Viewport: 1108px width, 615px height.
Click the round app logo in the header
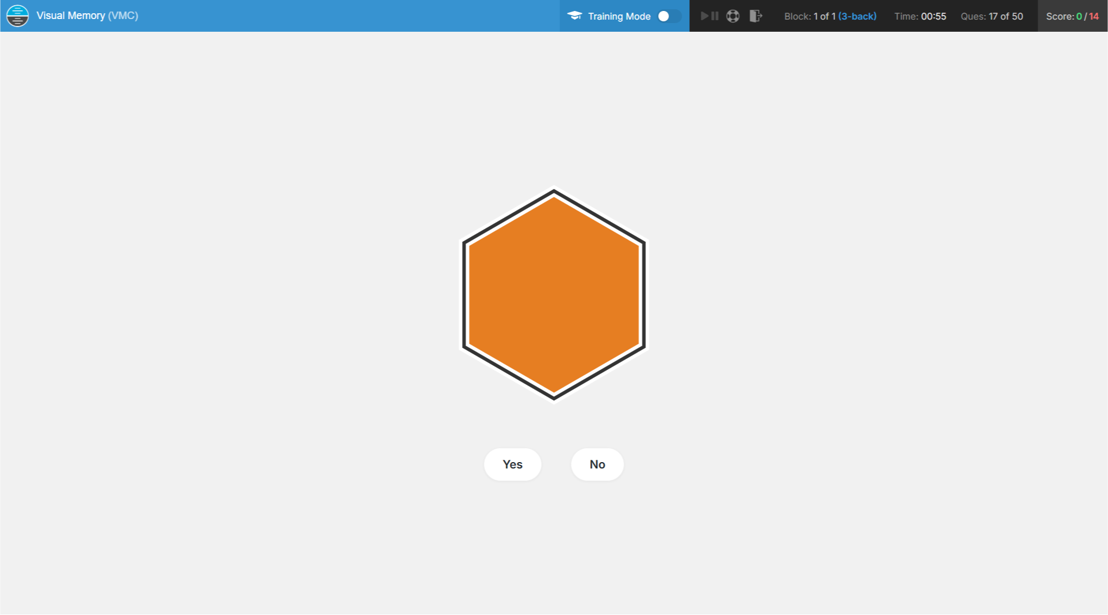pos(17,16)
